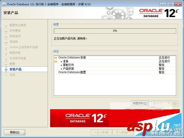The width and height of the screenshot is (184, 138).
Task: Select the 配置安全更新 step in sidebar
Action: [x=18, y=25]
